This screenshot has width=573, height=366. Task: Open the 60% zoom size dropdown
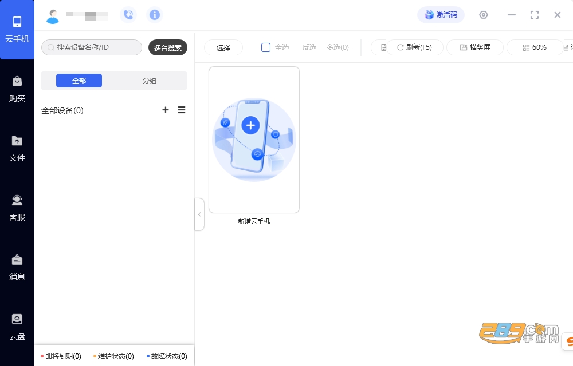(535, 47)
